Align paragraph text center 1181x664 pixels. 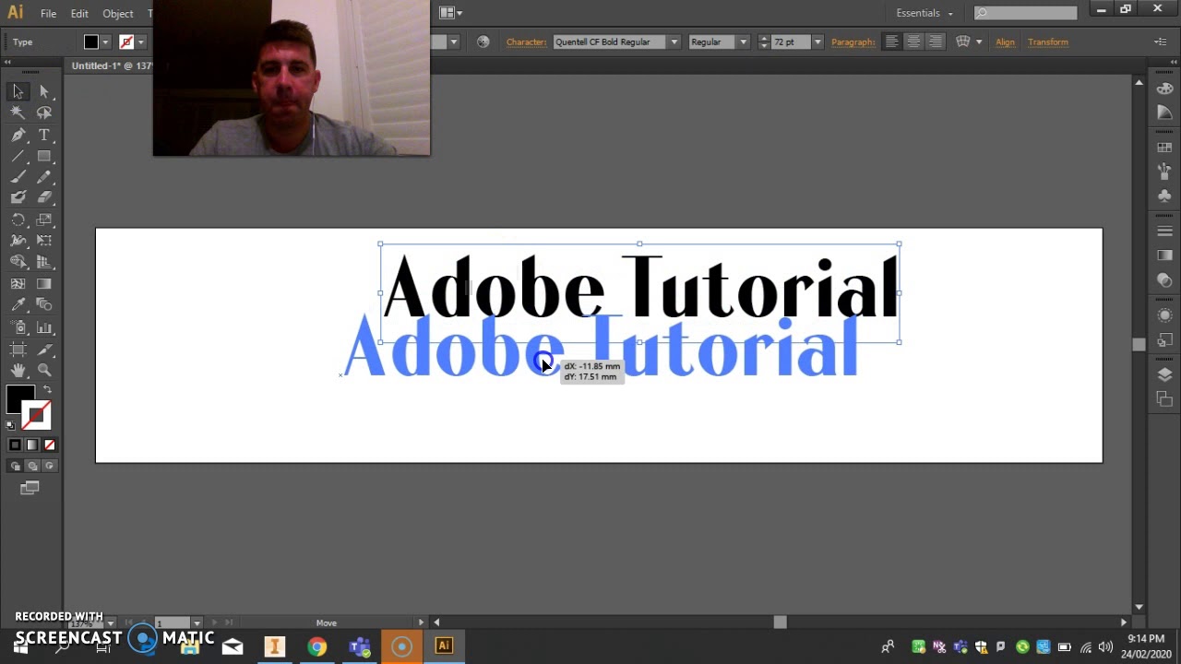913,41
